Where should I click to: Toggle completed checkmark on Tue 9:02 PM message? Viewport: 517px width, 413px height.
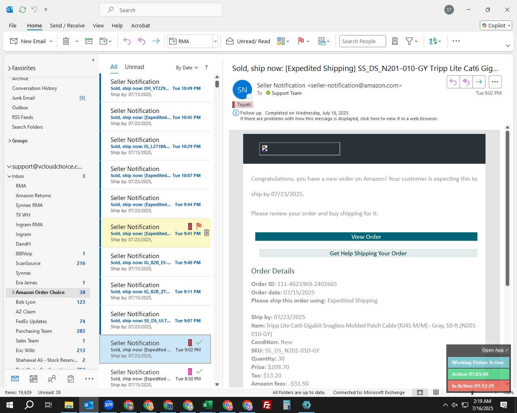(199, 342)
